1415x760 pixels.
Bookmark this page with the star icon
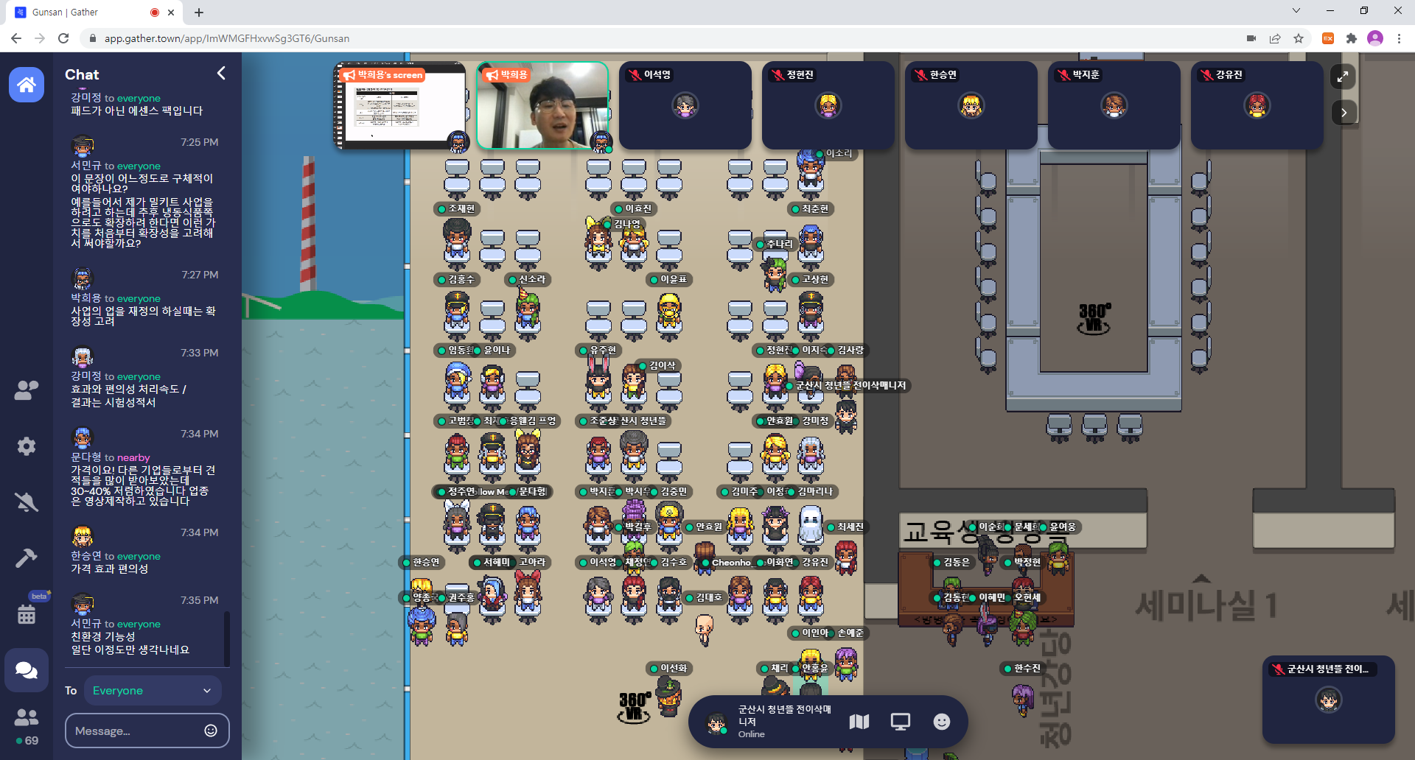(x=1299, y=38)
